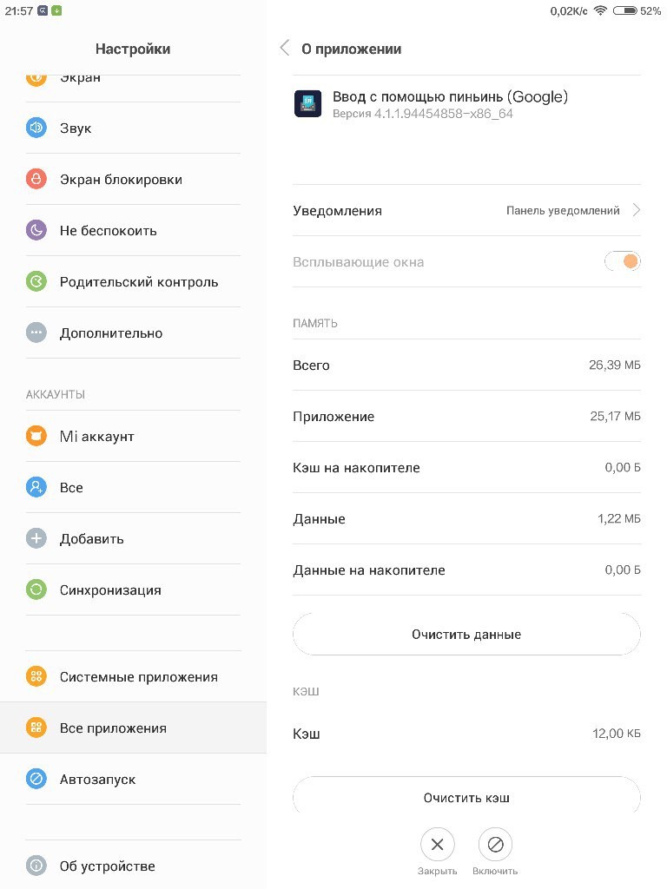Screen dimensions: 667x889
Task: Open Экран блокировки lock icon
Action: (x=36, y=179)
